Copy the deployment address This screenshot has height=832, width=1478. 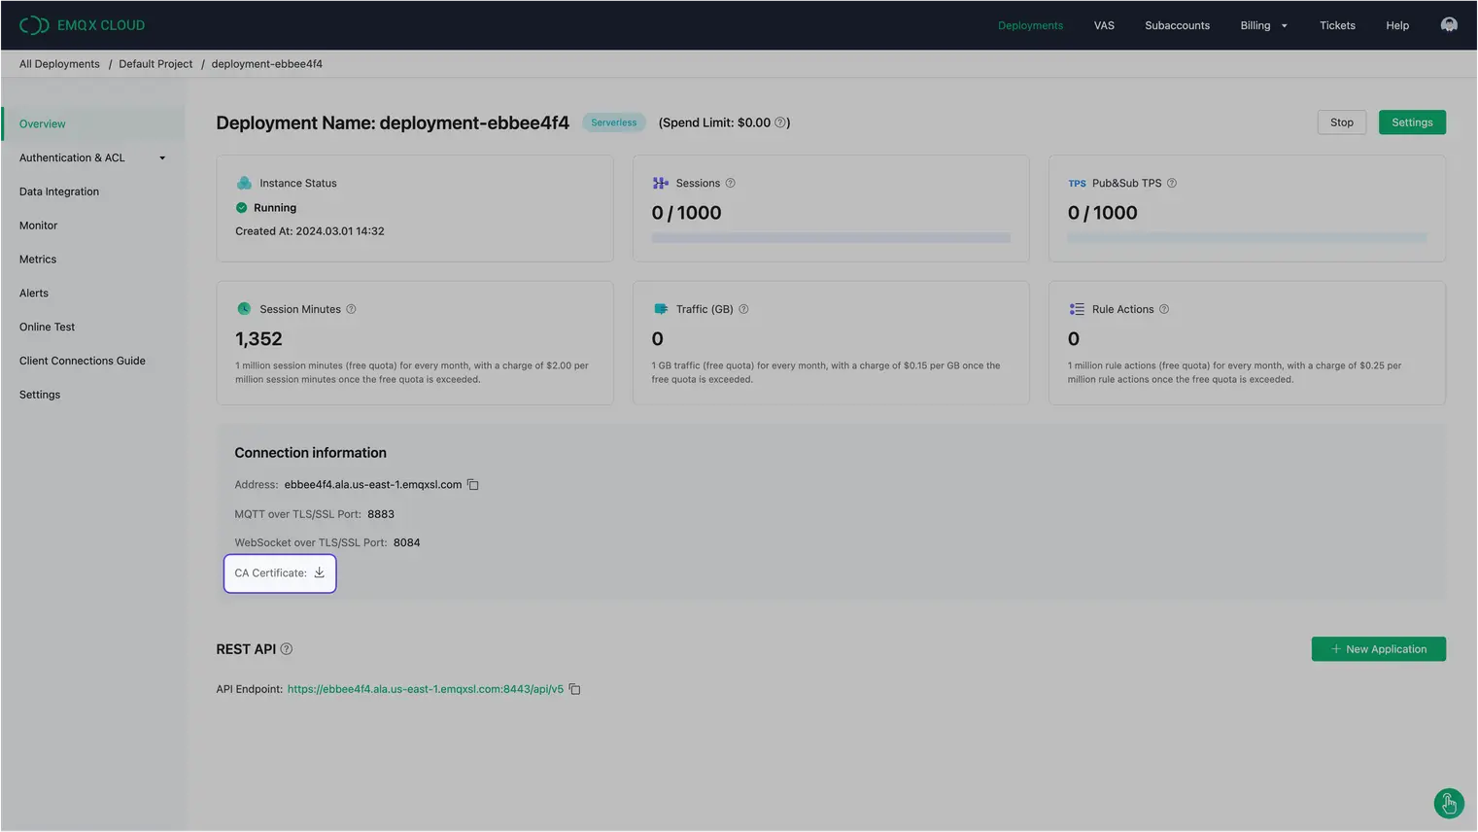[472, 484]
